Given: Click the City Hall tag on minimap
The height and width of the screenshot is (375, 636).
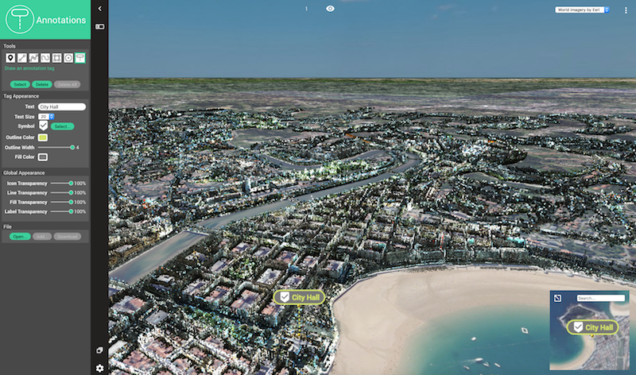Looking at the screenshot, I should (x=592, y=327).
